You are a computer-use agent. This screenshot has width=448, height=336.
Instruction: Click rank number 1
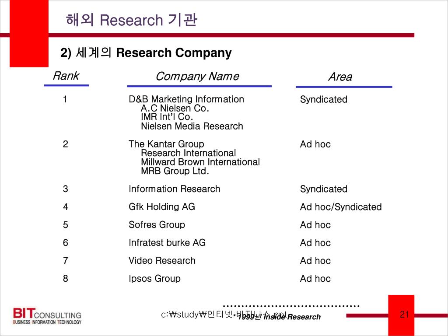click(x=65, y=99)
